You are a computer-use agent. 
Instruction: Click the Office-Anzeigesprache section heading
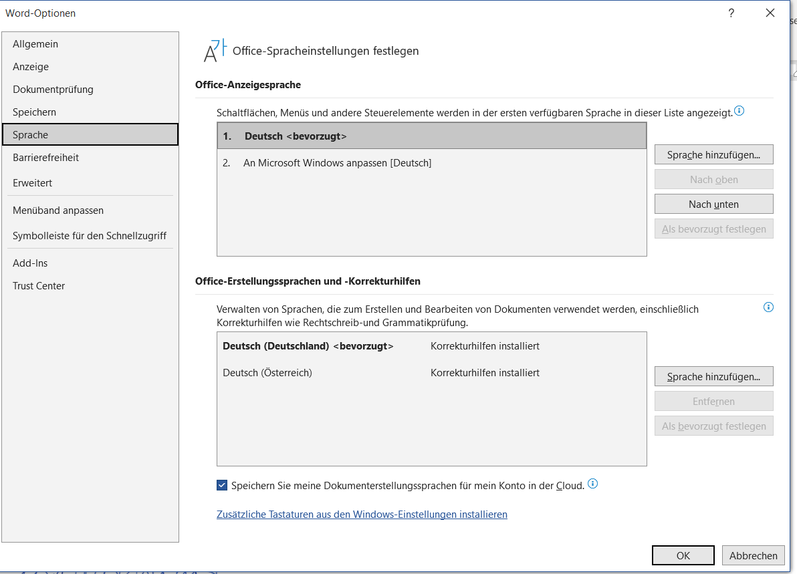248,85
